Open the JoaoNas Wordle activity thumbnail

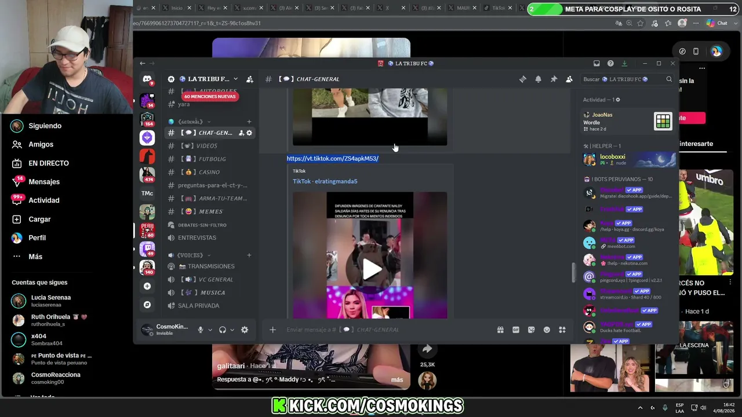[663, 121]
